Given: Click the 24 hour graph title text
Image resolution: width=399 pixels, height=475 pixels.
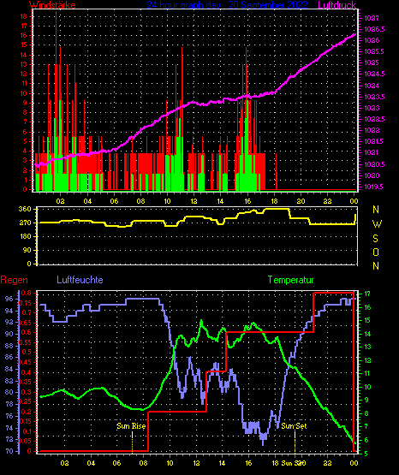Looking at the screenshot, I should pos(227,5).
